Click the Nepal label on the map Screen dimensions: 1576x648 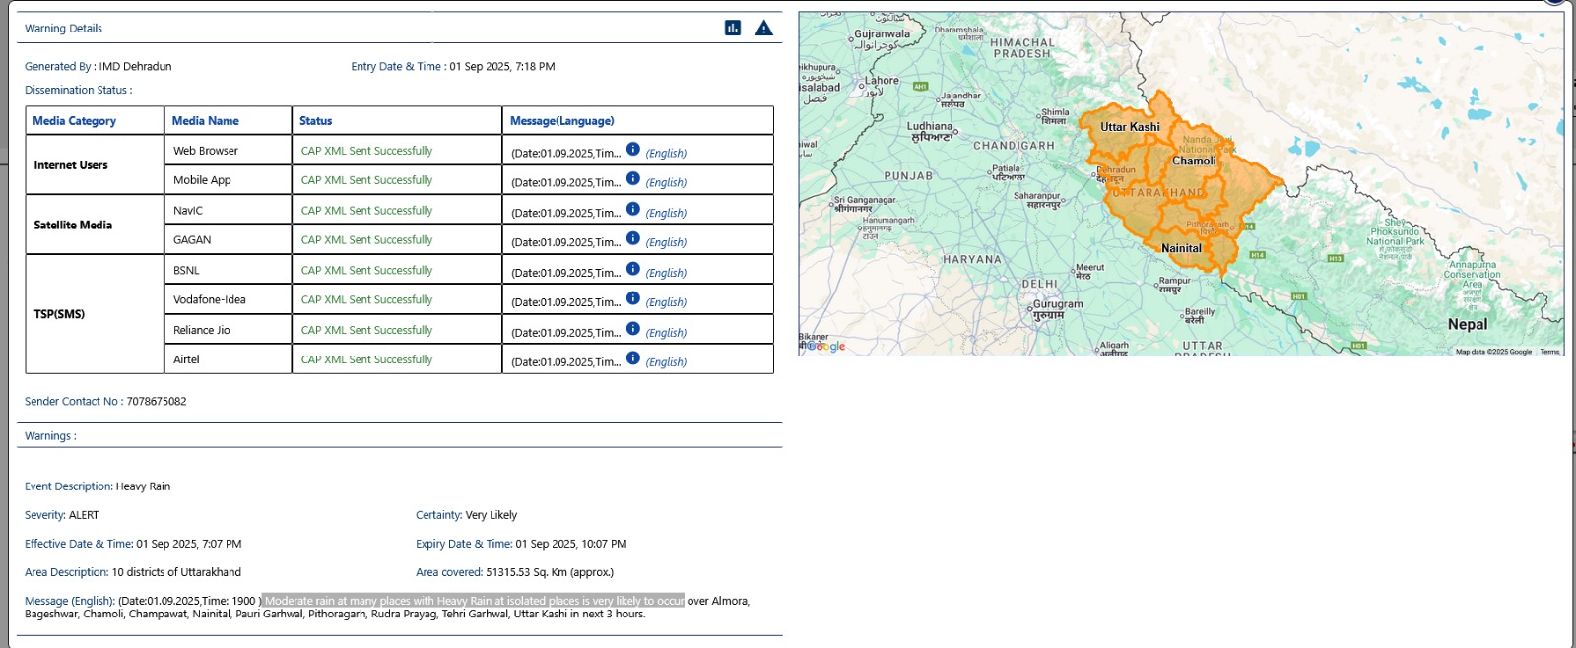click(x=1468, y=324)
